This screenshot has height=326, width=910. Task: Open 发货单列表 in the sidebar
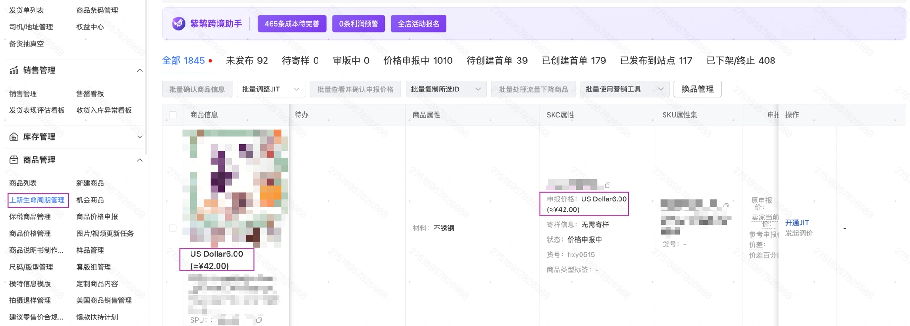click(27, 10)
